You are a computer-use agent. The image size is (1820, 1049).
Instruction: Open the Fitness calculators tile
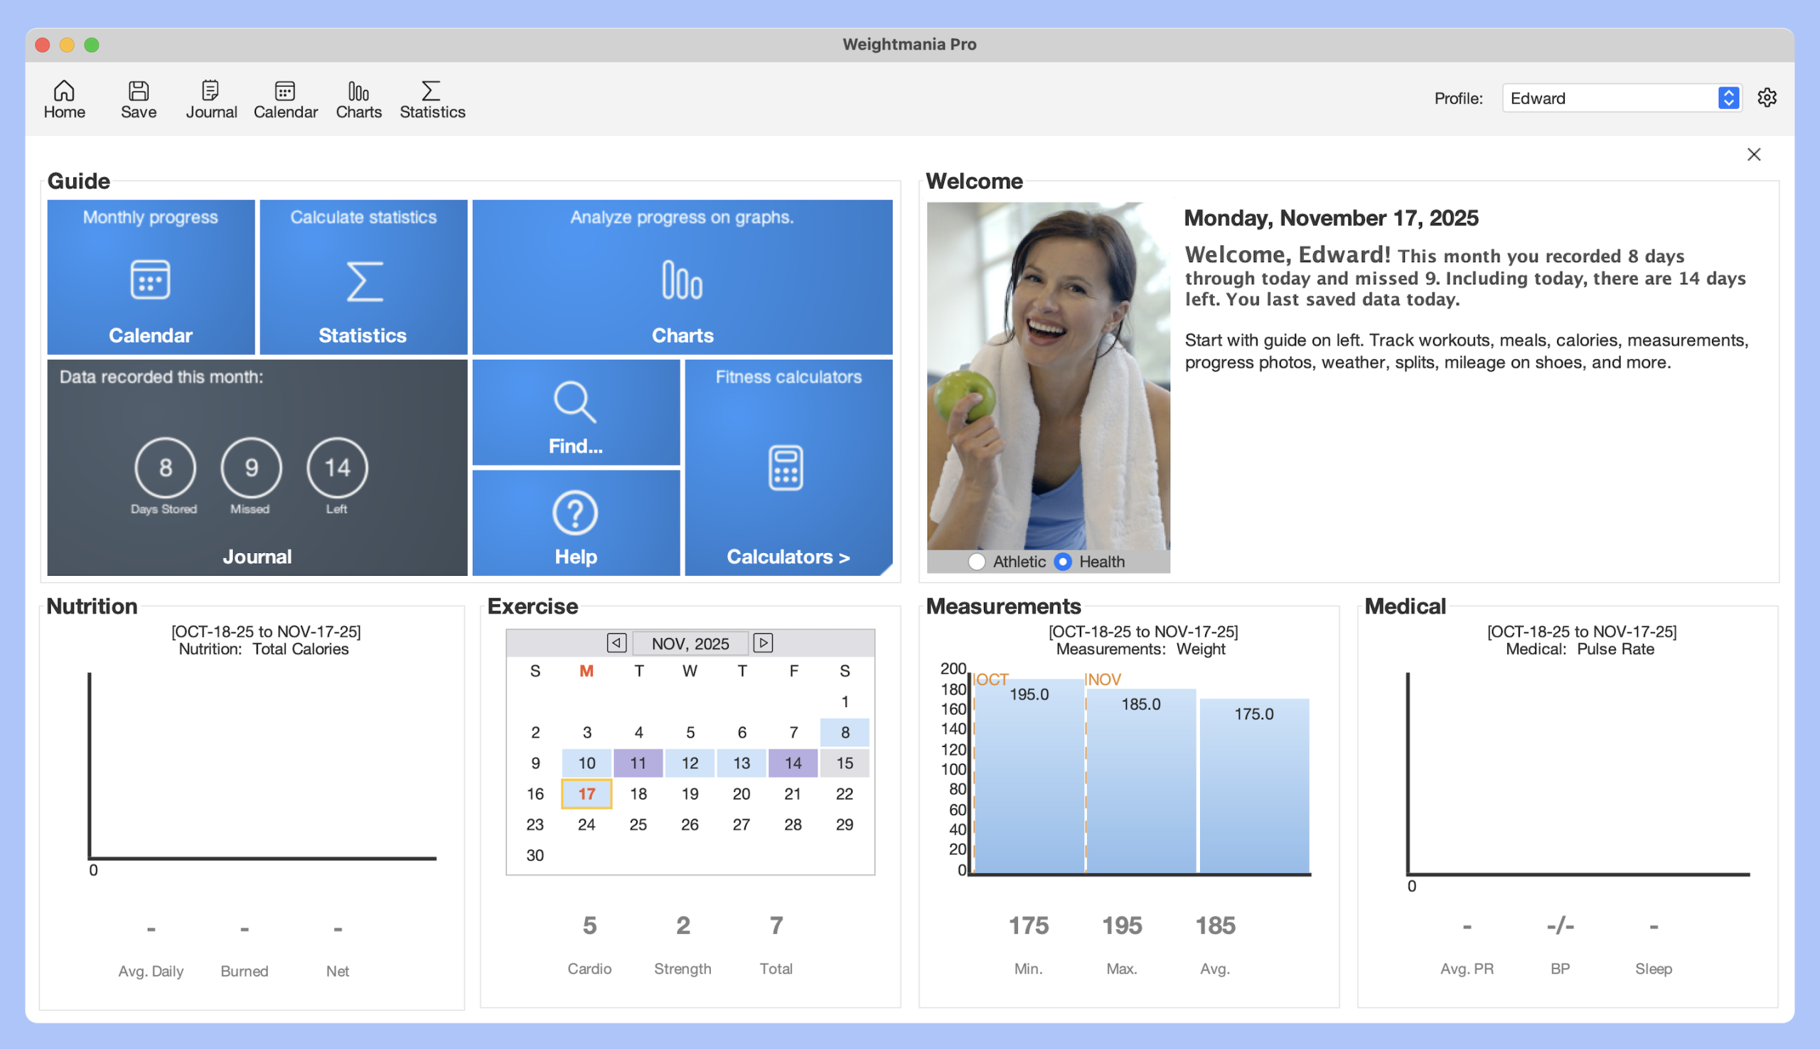[x=788, y=467]
